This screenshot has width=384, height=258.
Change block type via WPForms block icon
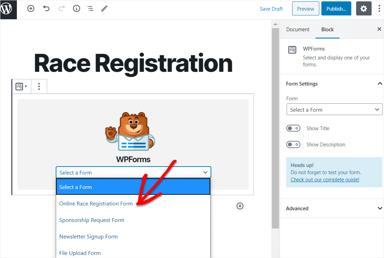click(x=21, y=86)
